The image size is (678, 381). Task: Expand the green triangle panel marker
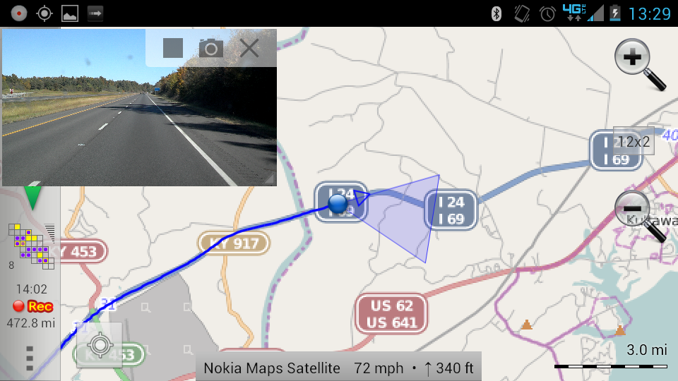coord(32,198)
